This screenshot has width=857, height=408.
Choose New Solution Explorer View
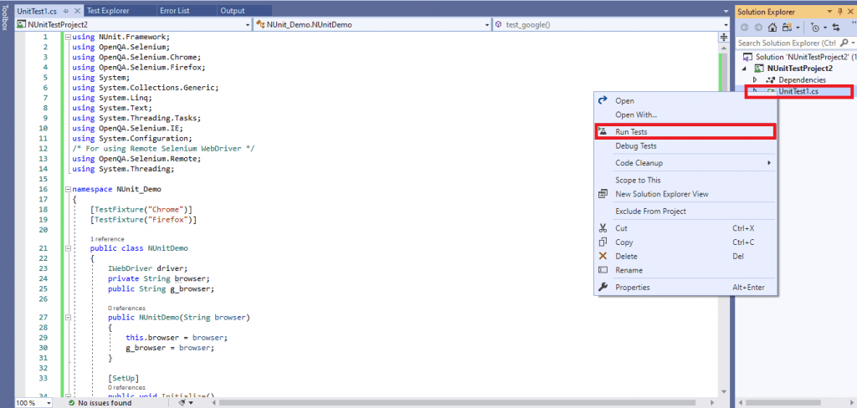[685, 194]
